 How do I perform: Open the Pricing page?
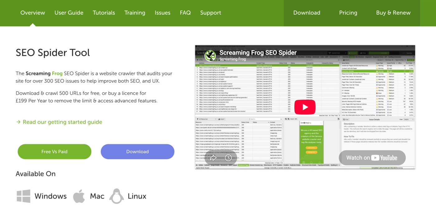[348, 13]
